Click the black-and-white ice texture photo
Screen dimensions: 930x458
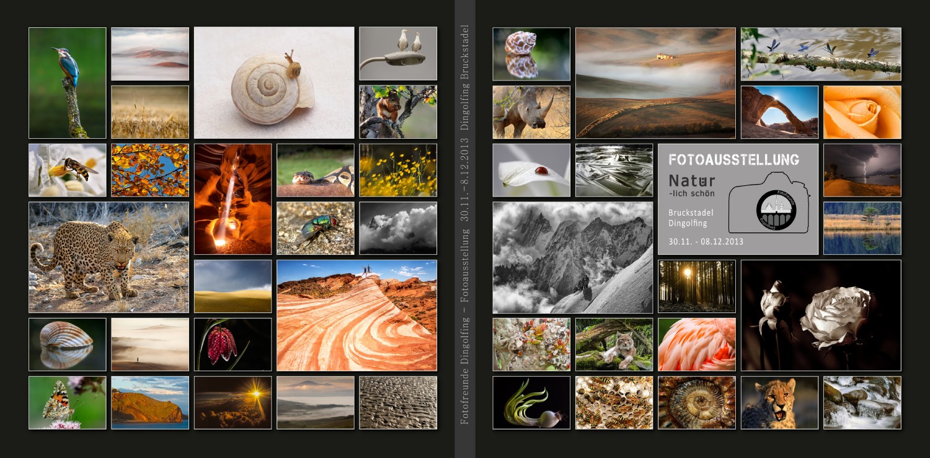pos(614,170)
